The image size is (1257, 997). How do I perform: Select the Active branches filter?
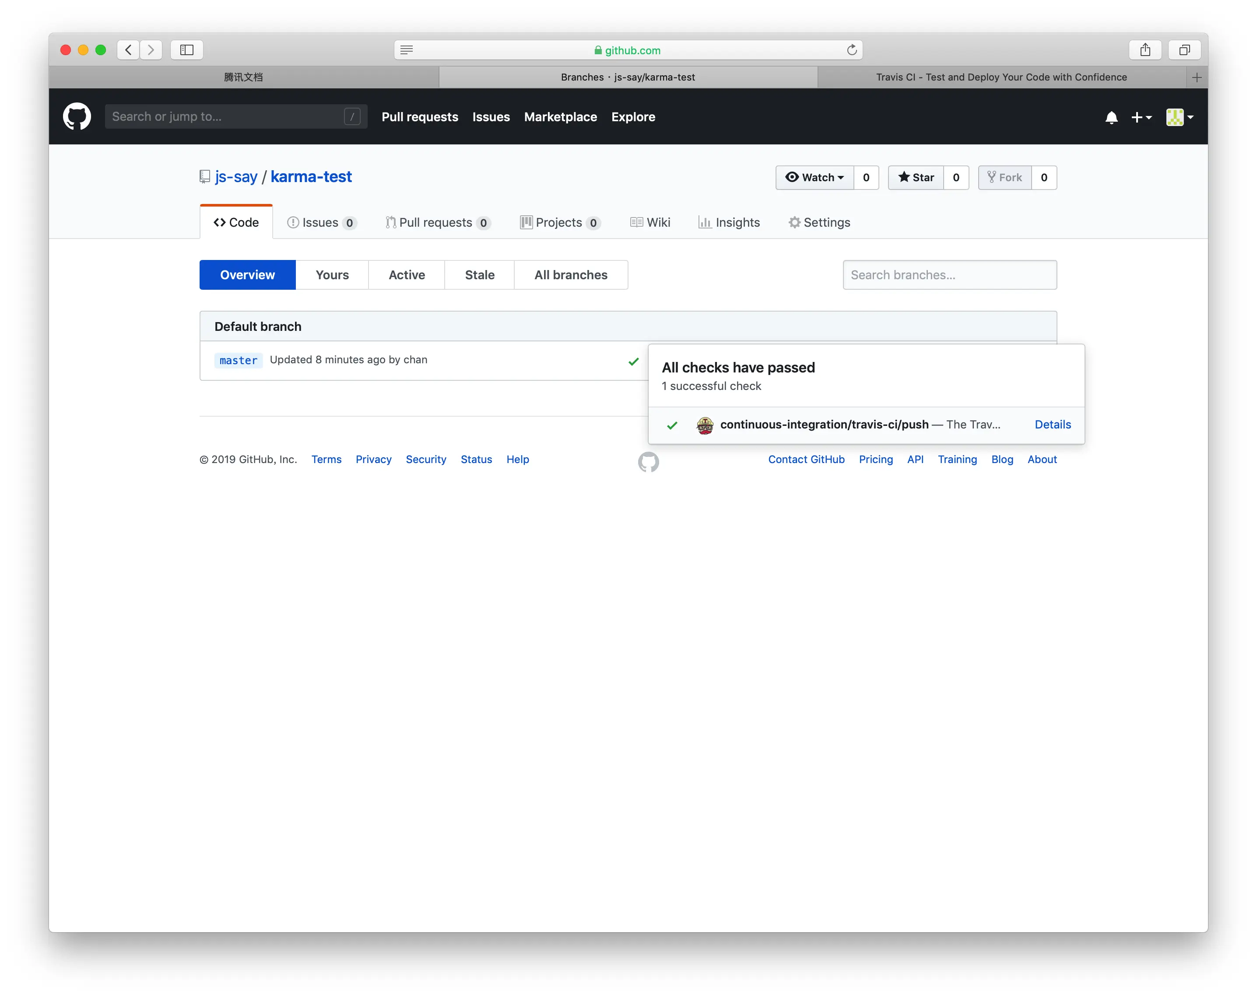point(407,274)
